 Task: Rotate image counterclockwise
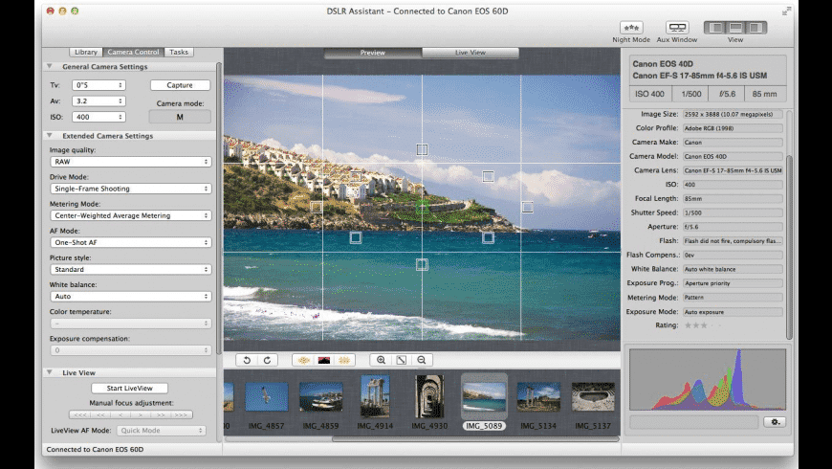tap(246, 360)
